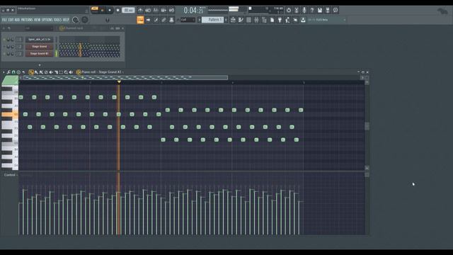Select the Paint brush tool in piano roll
The image size is (453, 255).
click(36, 72)
